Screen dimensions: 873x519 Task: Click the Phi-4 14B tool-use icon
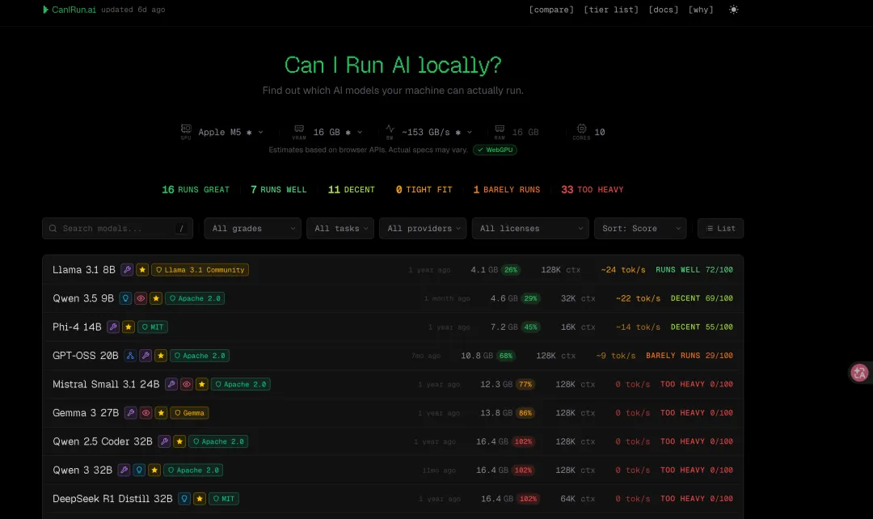(x=113, y=327)
